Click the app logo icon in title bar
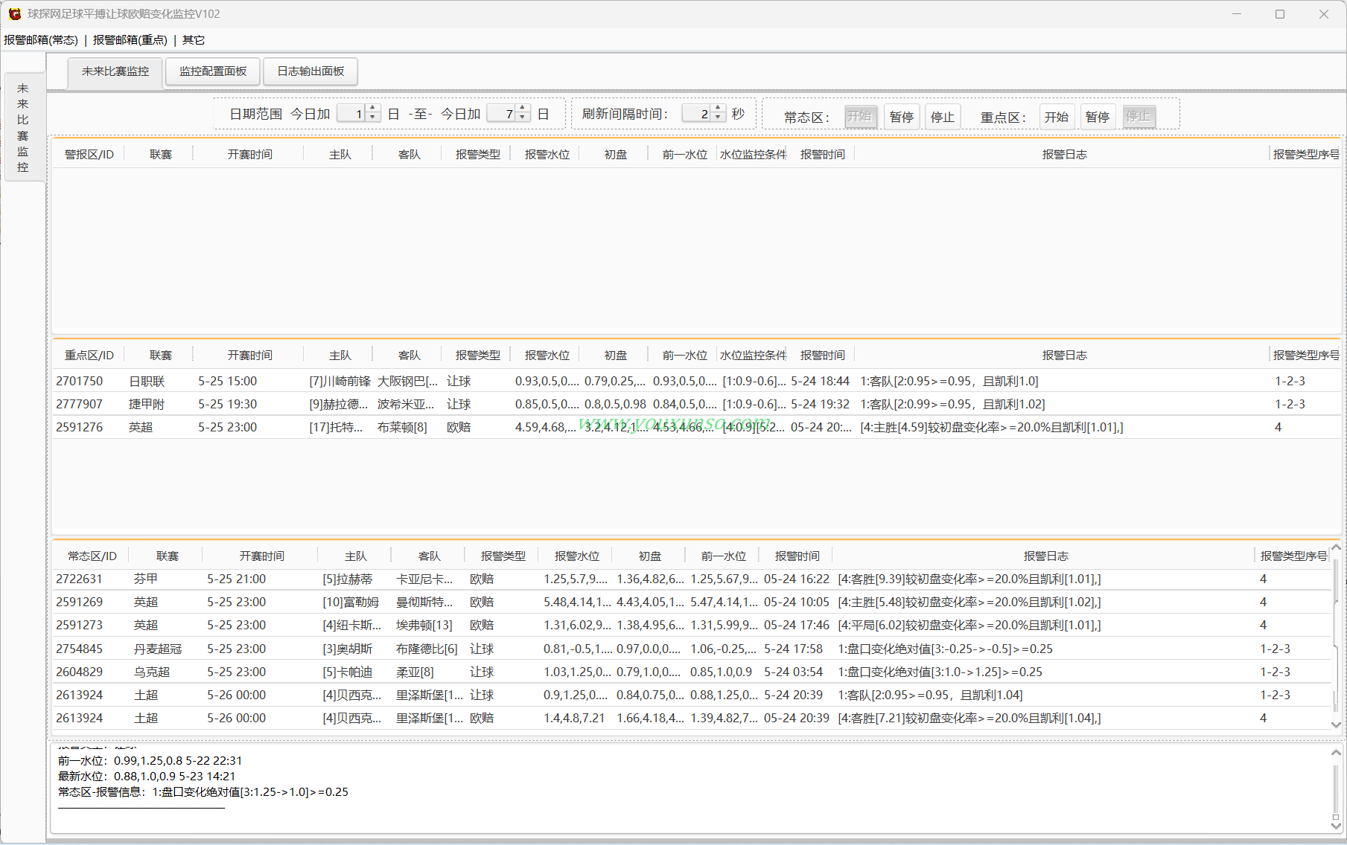Image resolution: width=1347 pixels, height=845 pixels. coord(14,14)
